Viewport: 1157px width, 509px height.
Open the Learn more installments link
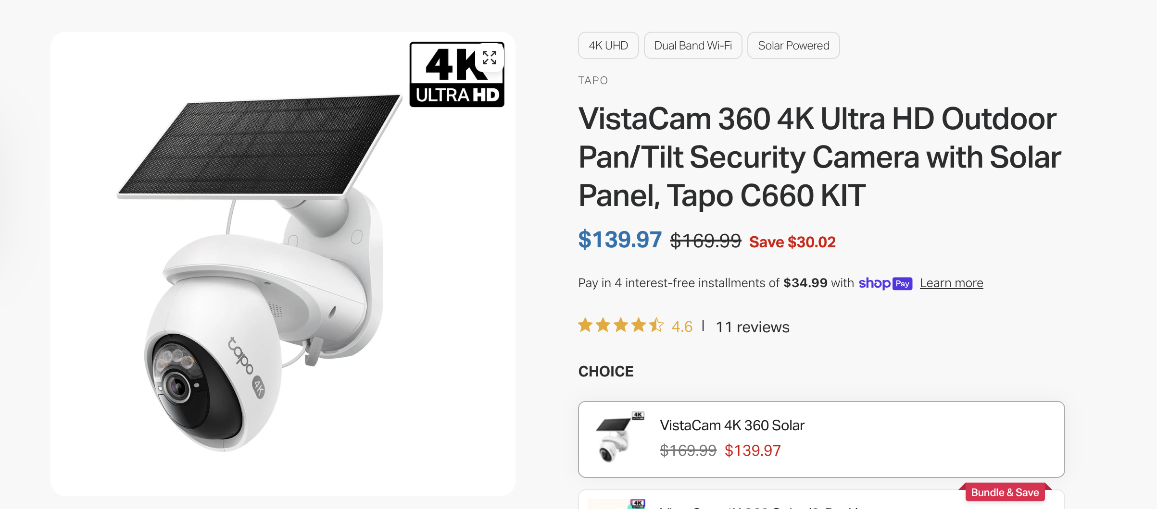(951, 283)
